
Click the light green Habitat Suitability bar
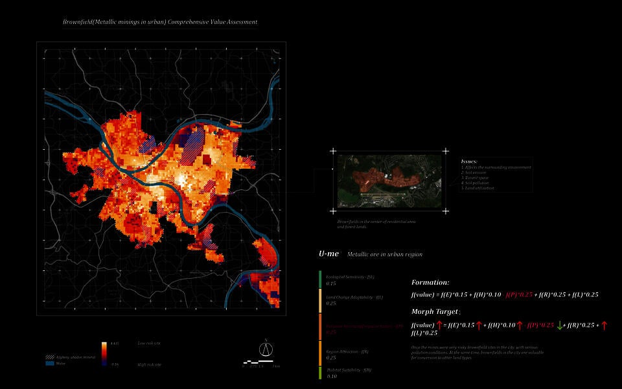tap(320, 373)
